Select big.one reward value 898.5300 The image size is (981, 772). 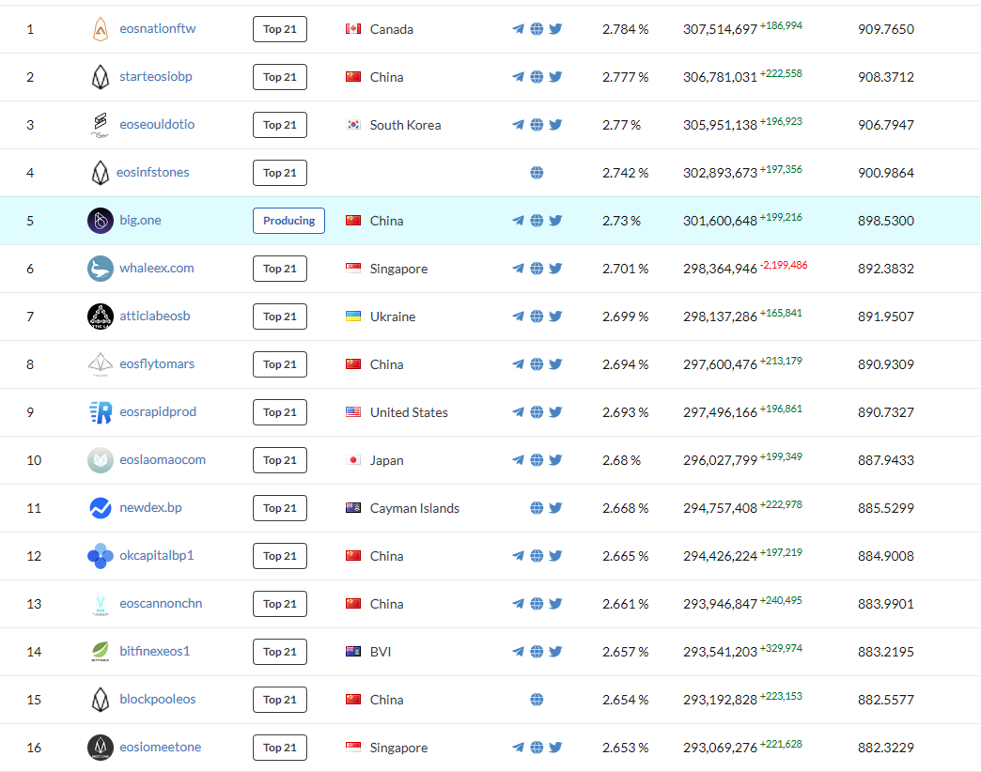coord(886,221)
